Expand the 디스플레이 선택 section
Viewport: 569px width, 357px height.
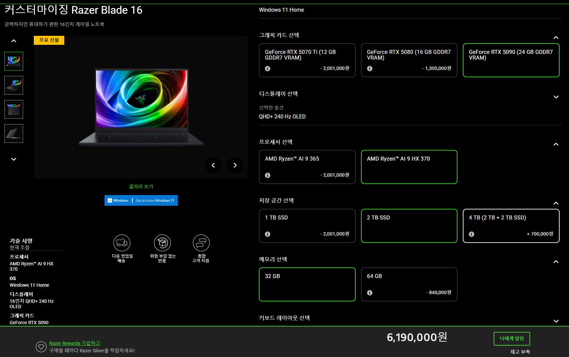click(556, 97)
